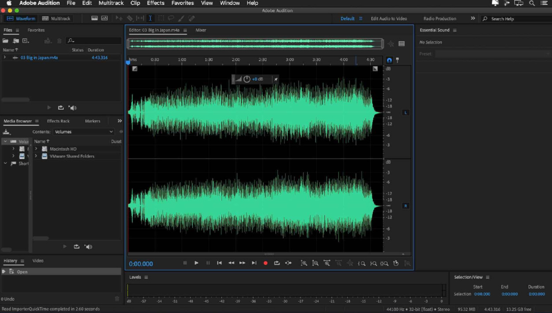The width and height of the screenshot is (552, 313).
Task: Switch to the Markers tab
Action: coord(93,121)
